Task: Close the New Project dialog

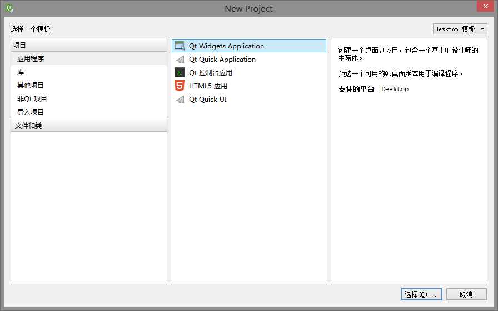Action: 485,6
